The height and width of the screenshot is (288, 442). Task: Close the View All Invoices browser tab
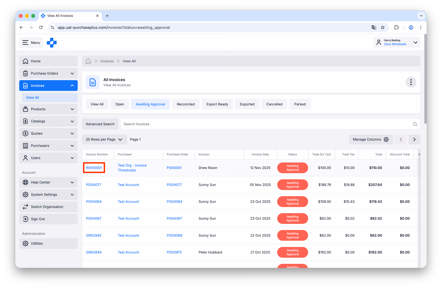point(97,16)
